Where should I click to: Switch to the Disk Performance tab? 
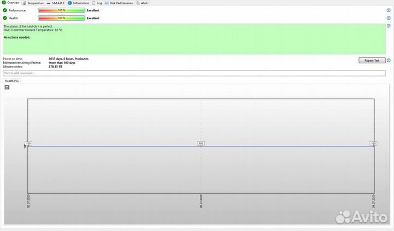[x=119, y=3]
